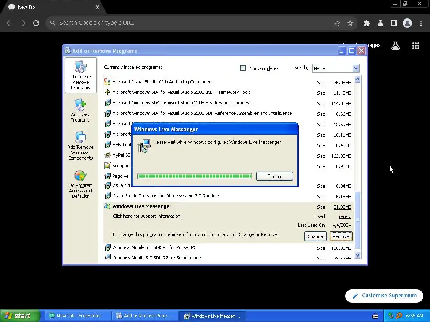Click the SDK Reference Assemblies program icon
The image size is (430, 322).
tap(107, 113)
